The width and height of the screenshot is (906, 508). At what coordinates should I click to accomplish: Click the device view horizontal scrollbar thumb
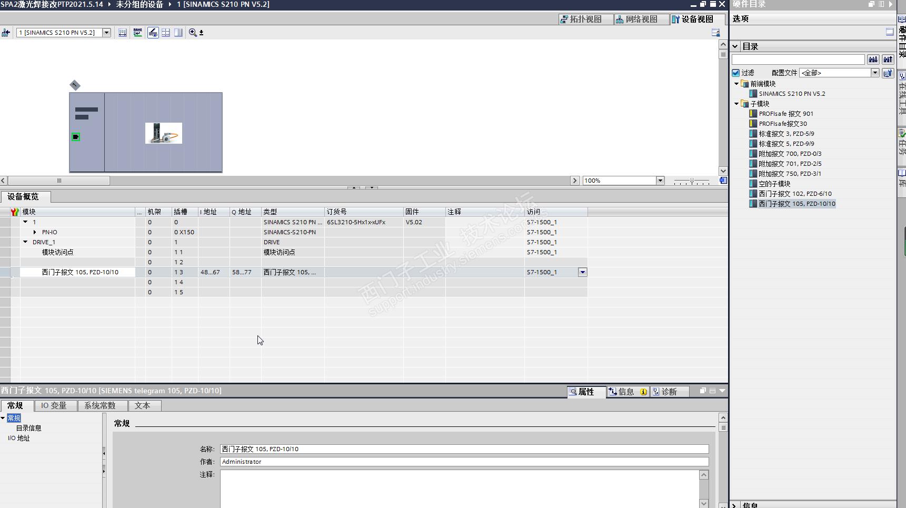[59, 181]
